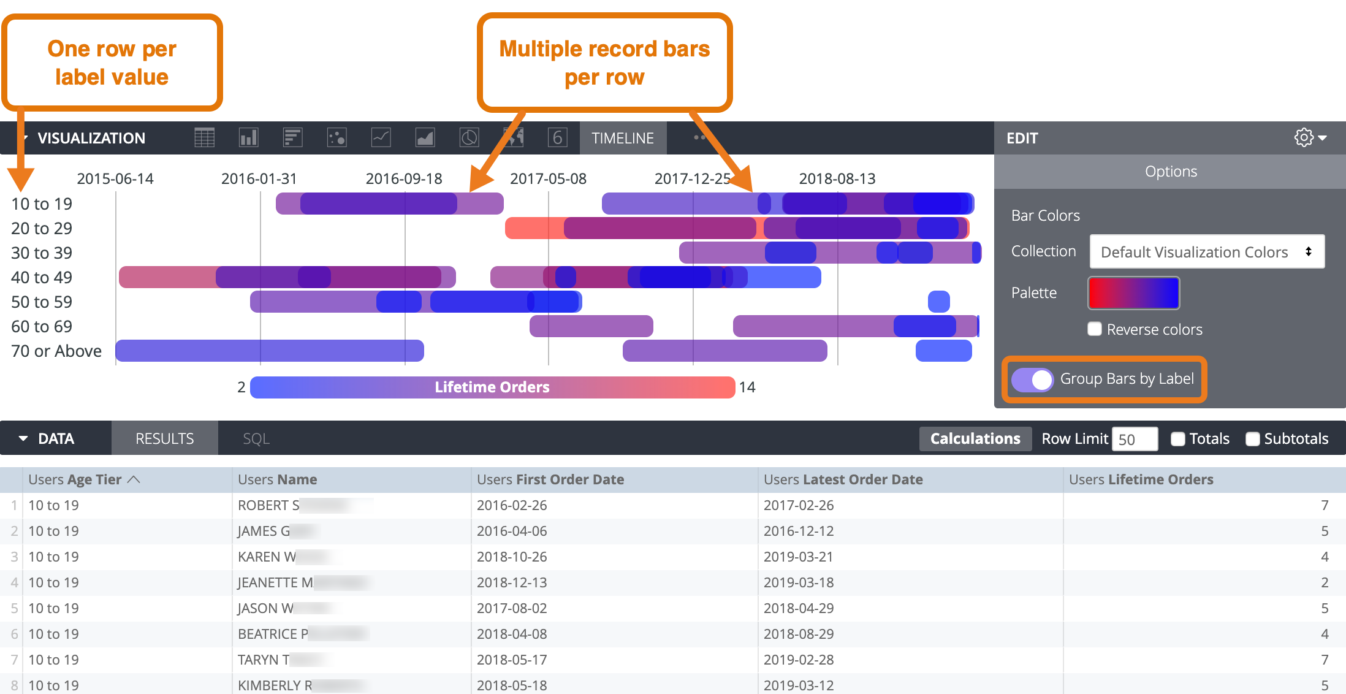Check the Reverse colors checkbox
This screenshot has width=1346, height=694.
1095,329
